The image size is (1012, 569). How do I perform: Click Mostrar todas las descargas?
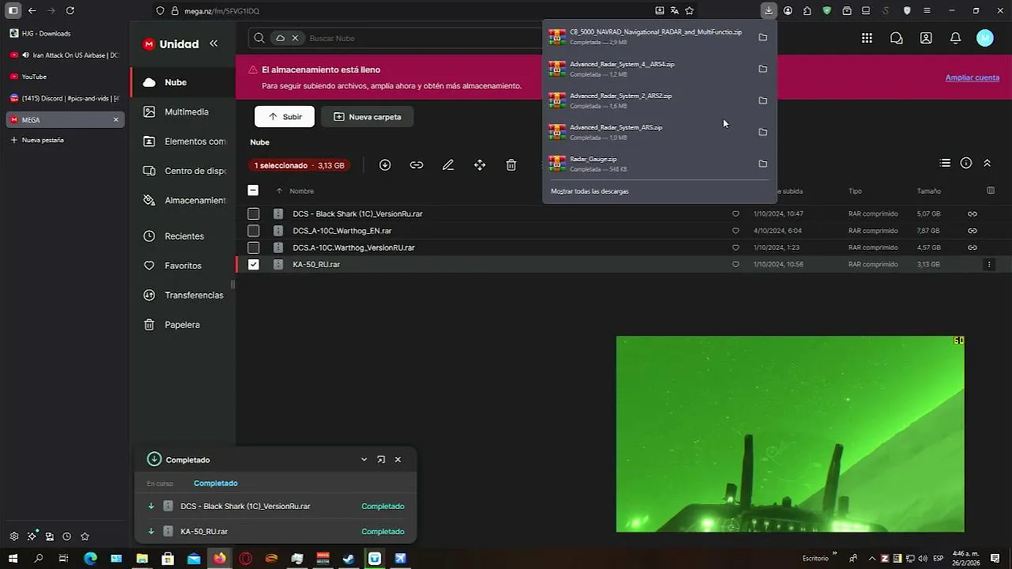coord(590,191)
